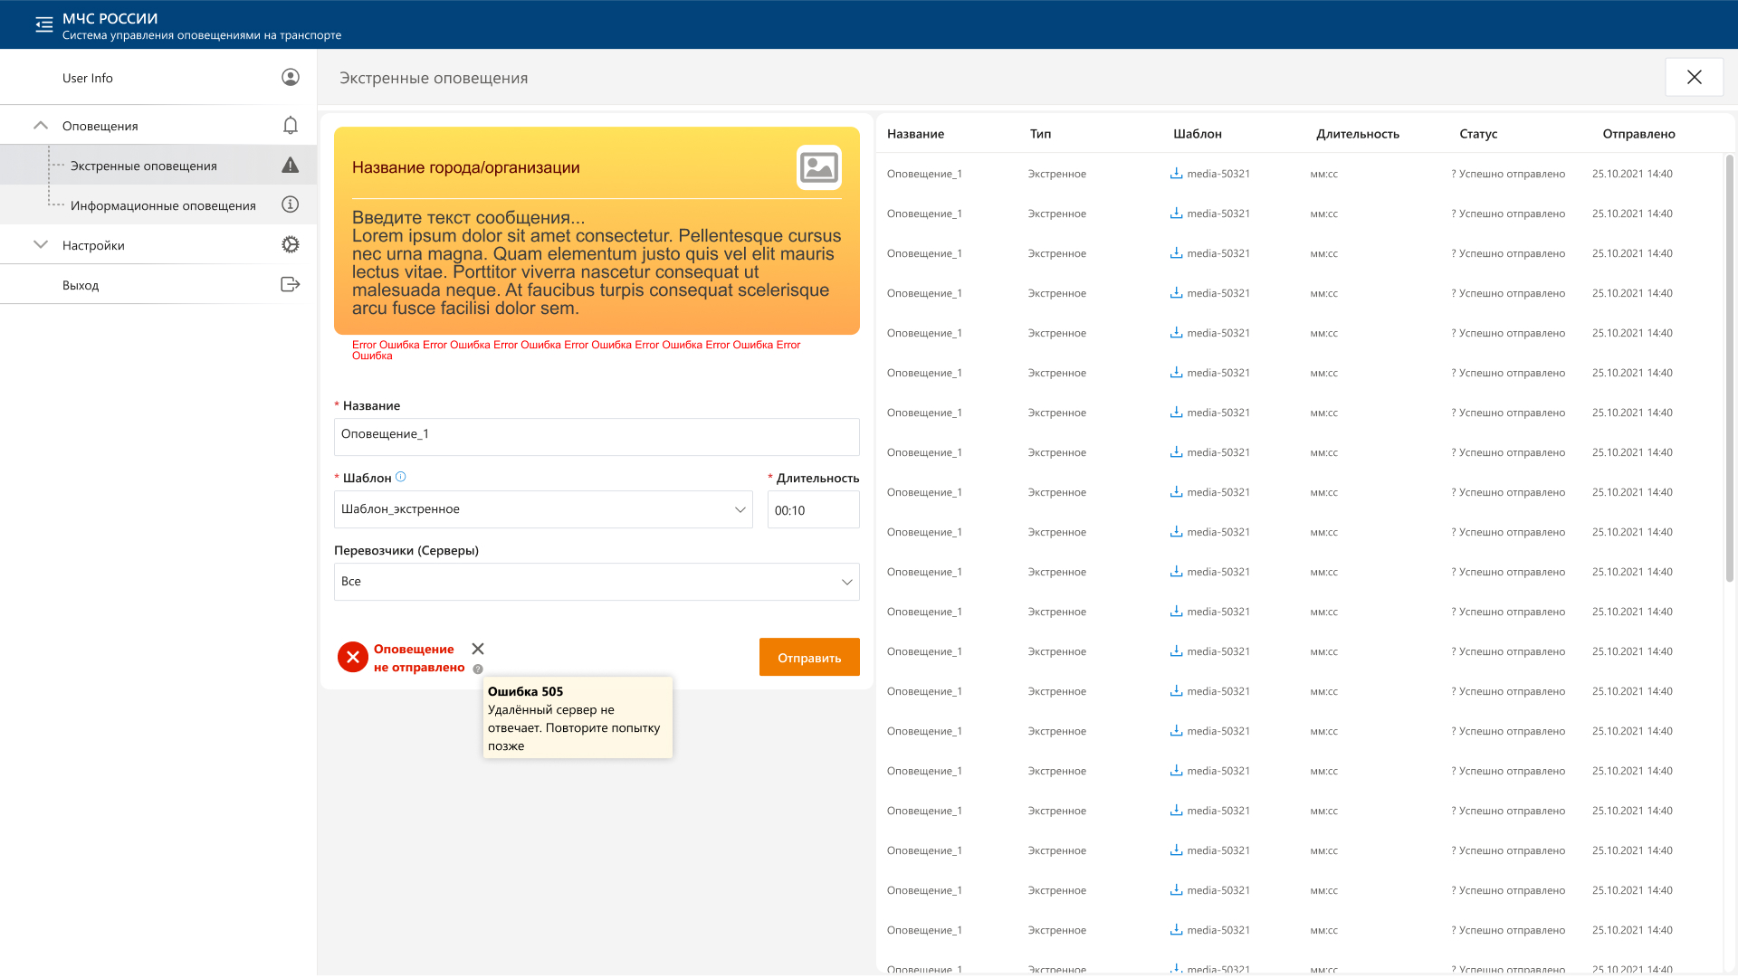Viewport: 1738px width, 978px height.
Task: Click the gear icon next to Настройки
Action: tap(290, 245)
